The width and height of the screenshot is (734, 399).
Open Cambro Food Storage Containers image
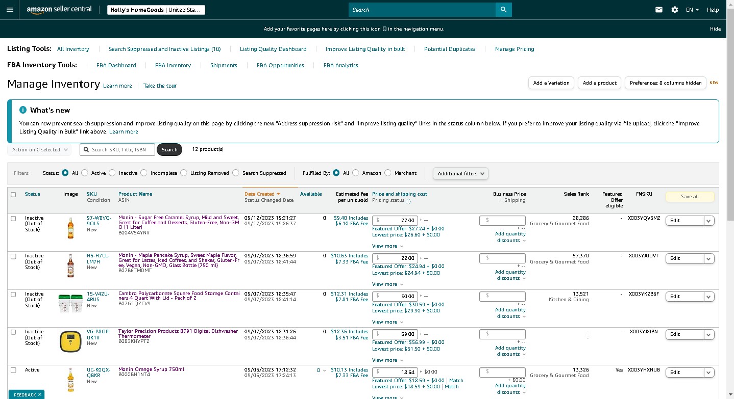pos(70,304)
